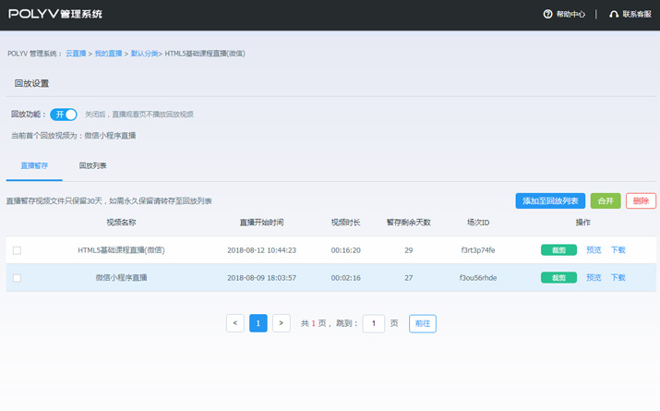Toggle the 回放功能 switch off
This screenshot has height=411, width=660.
64,115
